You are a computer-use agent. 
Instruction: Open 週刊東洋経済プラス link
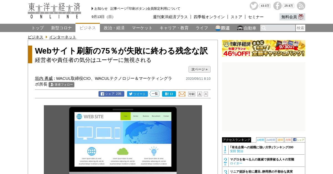tap(170, 17)
